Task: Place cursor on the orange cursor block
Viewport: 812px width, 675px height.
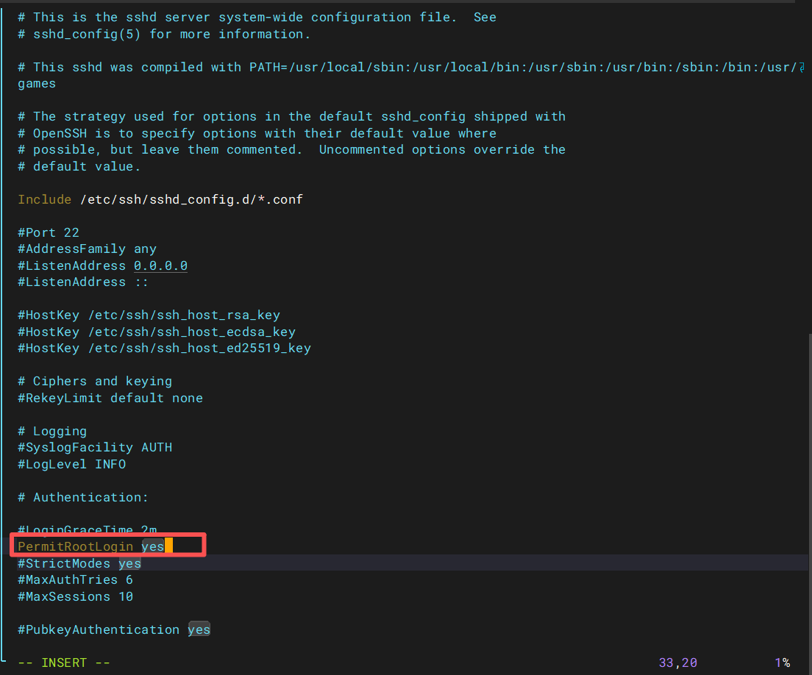Action: click(168, 546)
